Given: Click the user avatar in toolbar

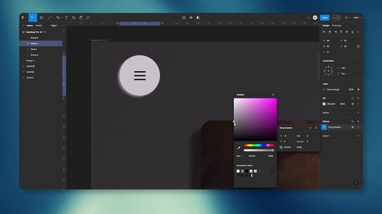Looking at the screenshot, I should click(315, 17).
